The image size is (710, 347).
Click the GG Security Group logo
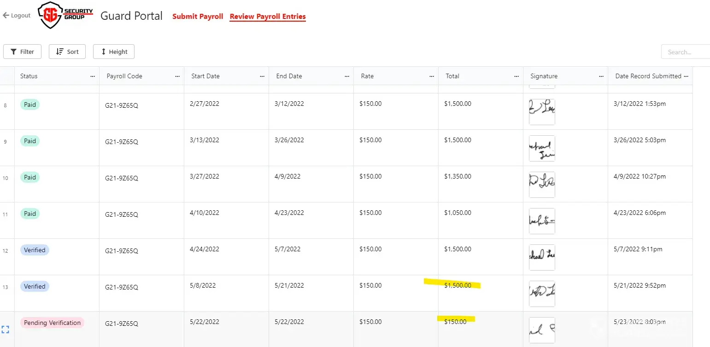[x=66, y=15]
